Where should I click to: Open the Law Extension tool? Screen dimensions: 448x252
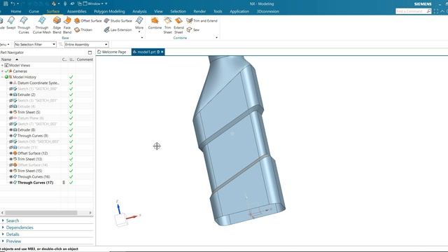tap(118, 29)
